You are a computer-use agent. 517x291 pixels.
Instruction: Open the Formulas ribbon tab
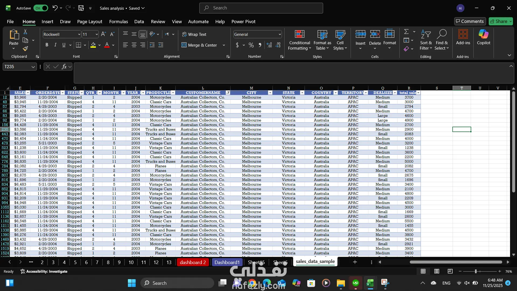(x=118, y=22)
